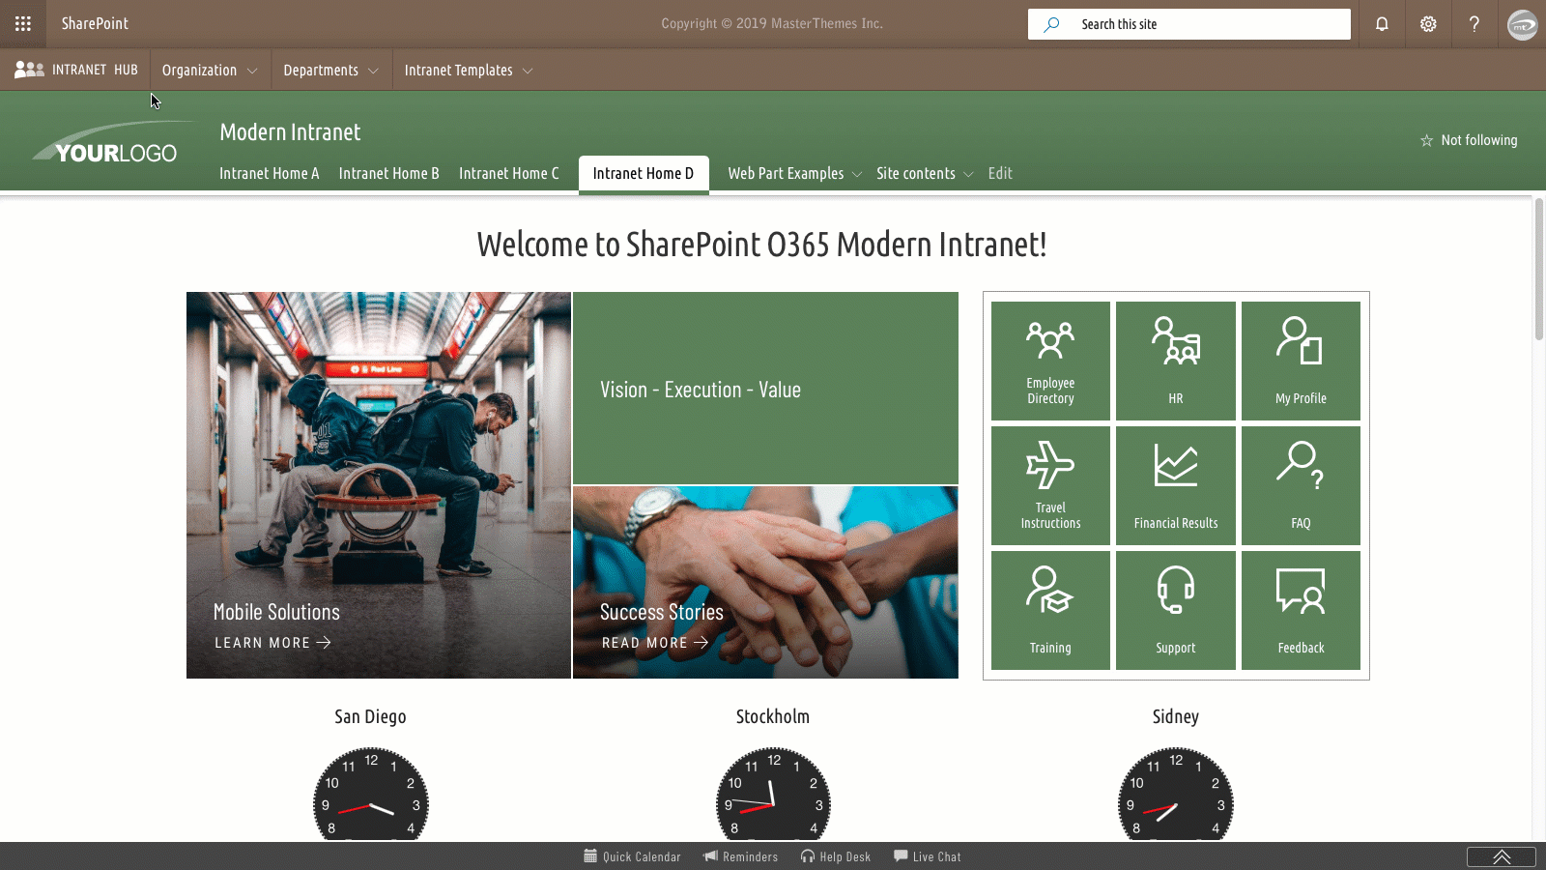Open the Support headset tile

1175,609
